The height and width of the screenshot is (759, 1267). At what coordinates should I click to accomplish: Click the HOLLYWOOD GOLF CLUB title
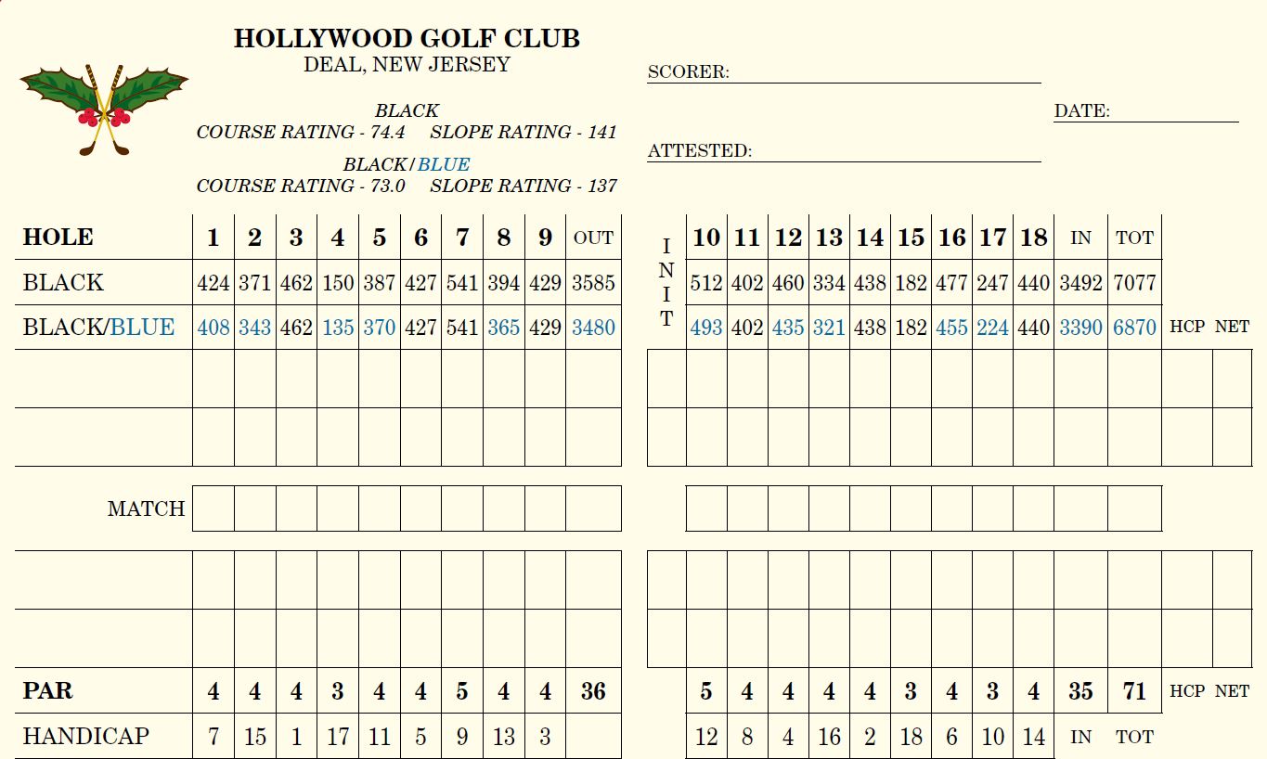tap(407, 38)
